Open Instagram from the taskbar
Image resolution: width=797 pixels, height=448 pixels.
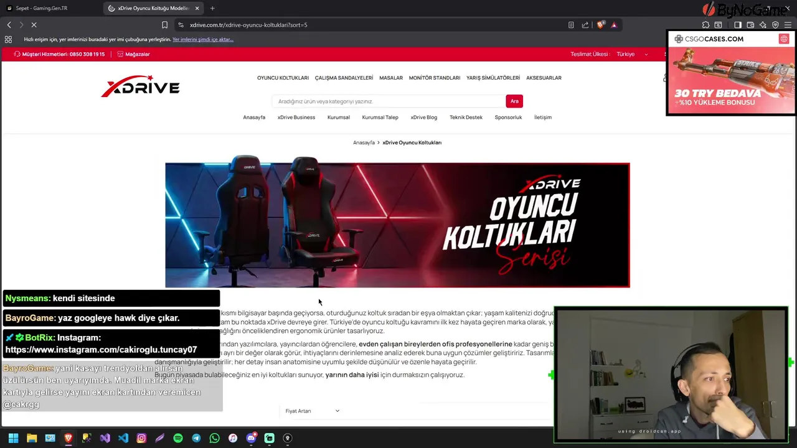(141, 438)
